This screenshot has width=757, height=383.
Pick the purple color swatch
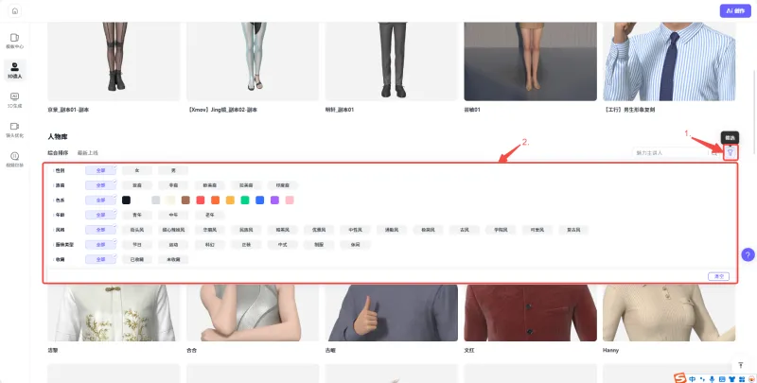[x=274, y=200]
